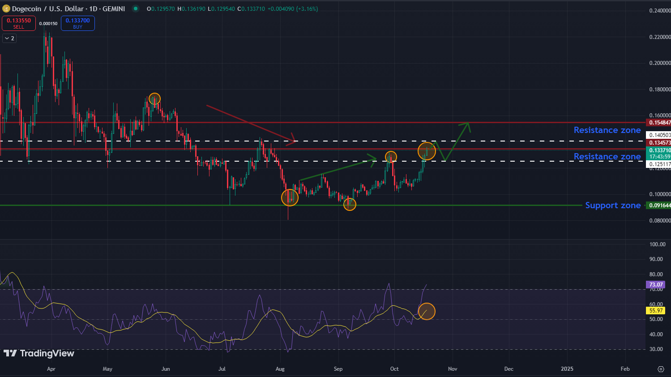The height and width of the screenshot is (377, 671).
Task: Click the yellow RSI average label 55.97
Action: point(656,310)
